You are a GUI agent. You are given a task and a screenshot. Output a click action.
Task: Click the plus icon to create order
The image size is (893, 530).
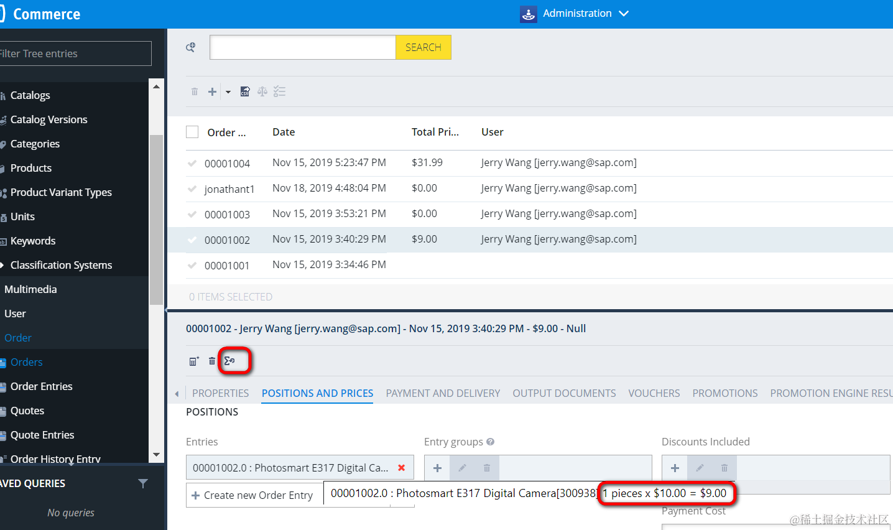[x=213, y=91]
